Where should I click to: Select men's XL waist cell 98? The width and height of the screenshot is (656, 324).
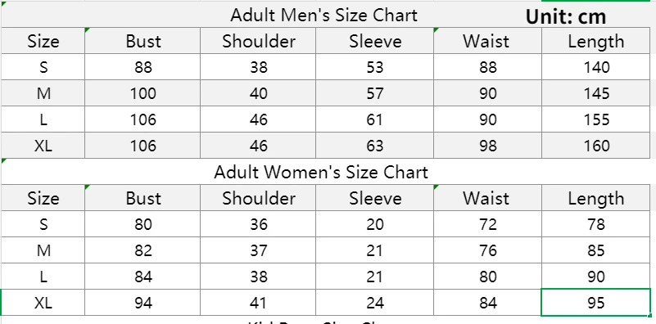coord(488,146)
